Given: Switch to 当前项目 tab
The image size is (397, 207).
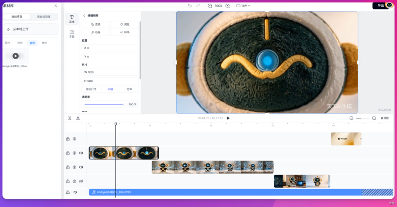Looking at the screenshot, I should 17,17.
